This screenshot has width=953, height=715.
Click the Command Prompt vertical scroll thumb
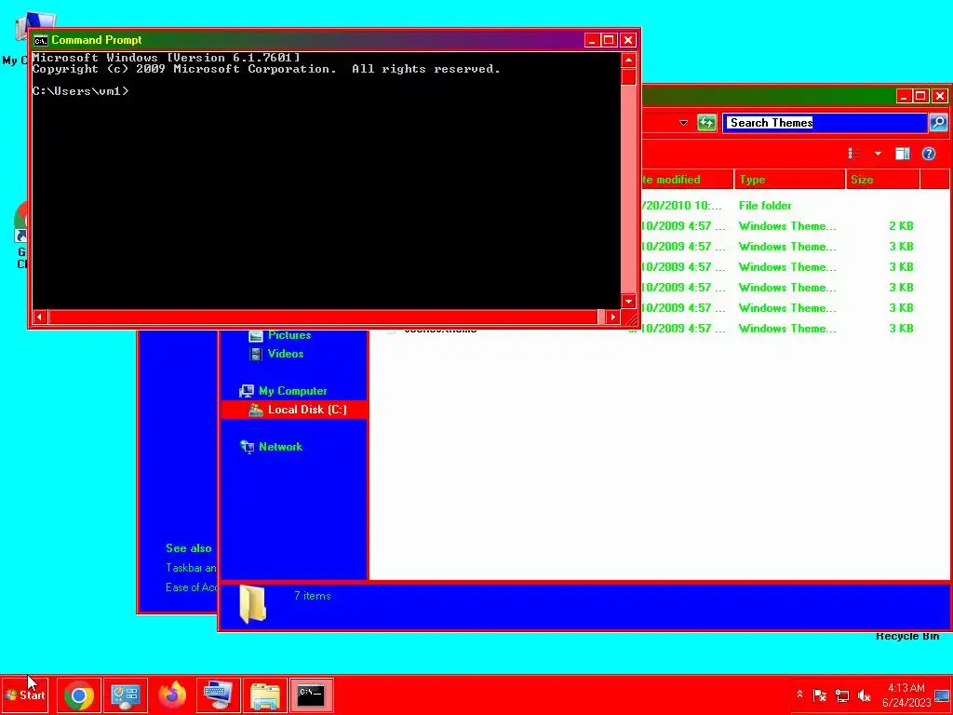(628, 76)
